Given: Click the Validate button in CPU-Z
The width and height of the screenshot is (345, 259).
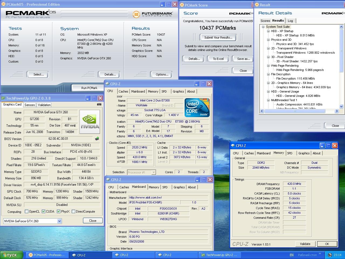Looking at the screenshot, I should [305, 244].
